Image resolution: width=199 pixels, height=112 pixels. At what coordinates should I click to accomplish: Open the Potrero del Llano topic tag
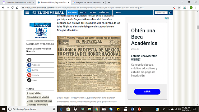35,93
